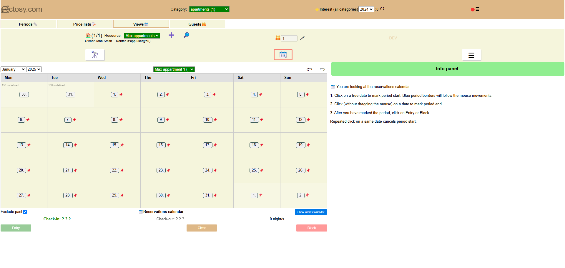Open the January month selector
The height and width of the screenshot is (268, 565).
[13, 69]
